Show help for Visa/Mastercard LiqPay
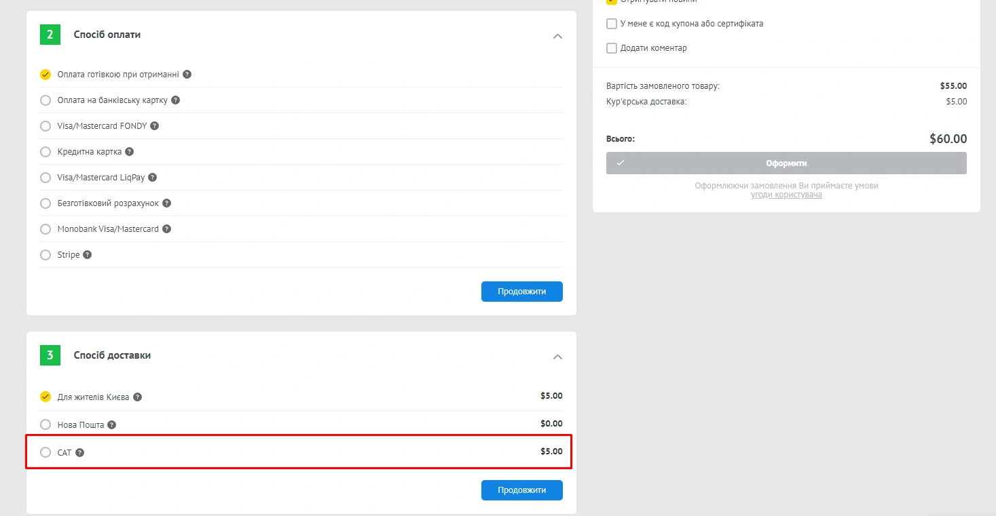This screenshot has width=996, height=516. 152,178
